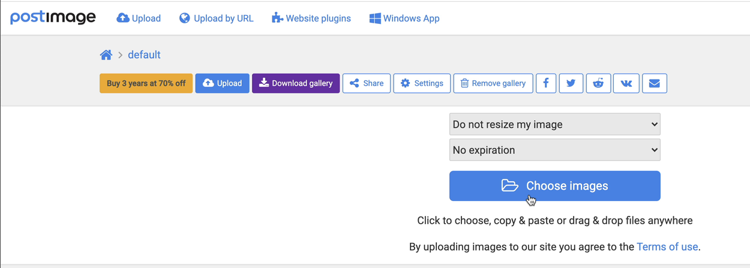The image size is (750, 268).
Task: Click the Facebook share icon
Action: tap(546, 83)
